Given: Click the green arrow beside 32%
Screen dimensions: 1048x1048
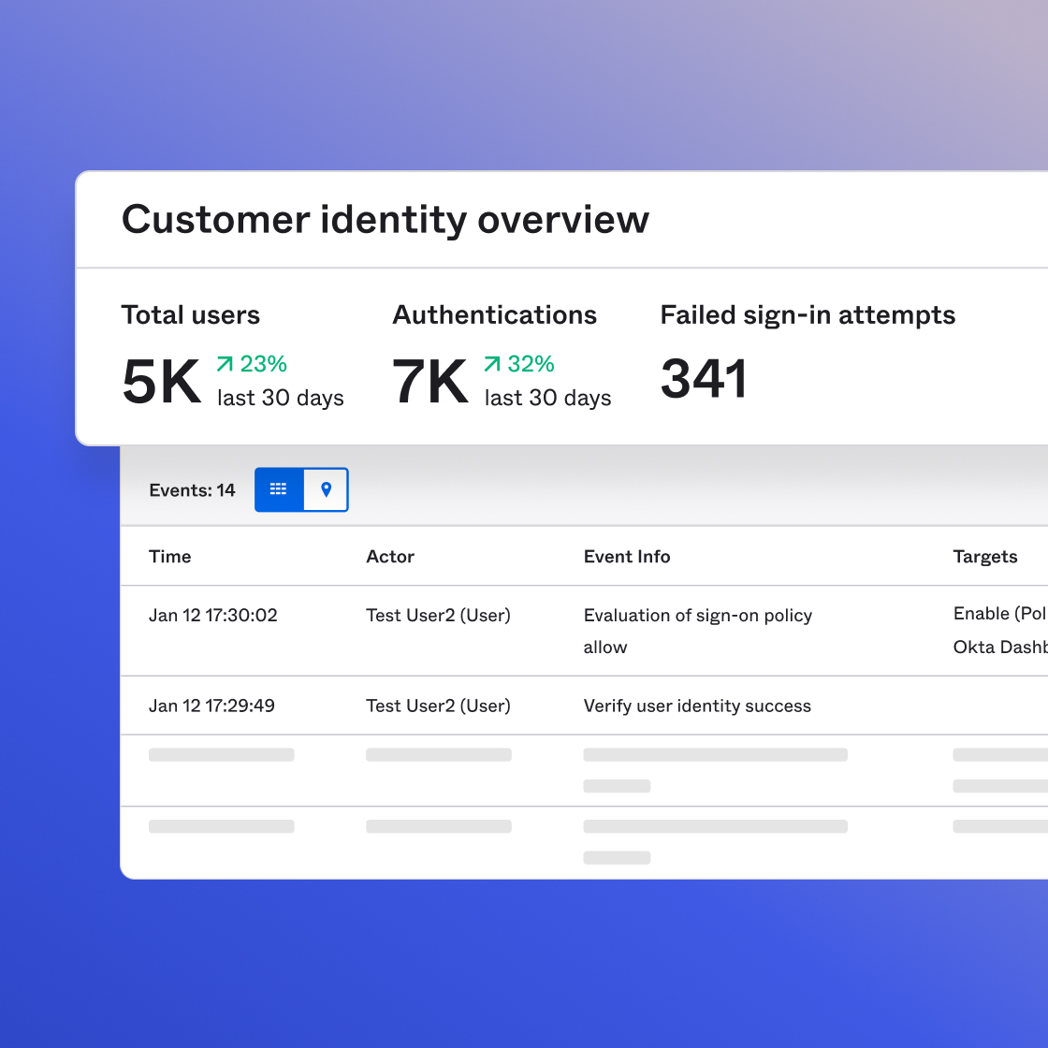Looking at the screenshot, I should pyautogui.click(x=492, y=364).
